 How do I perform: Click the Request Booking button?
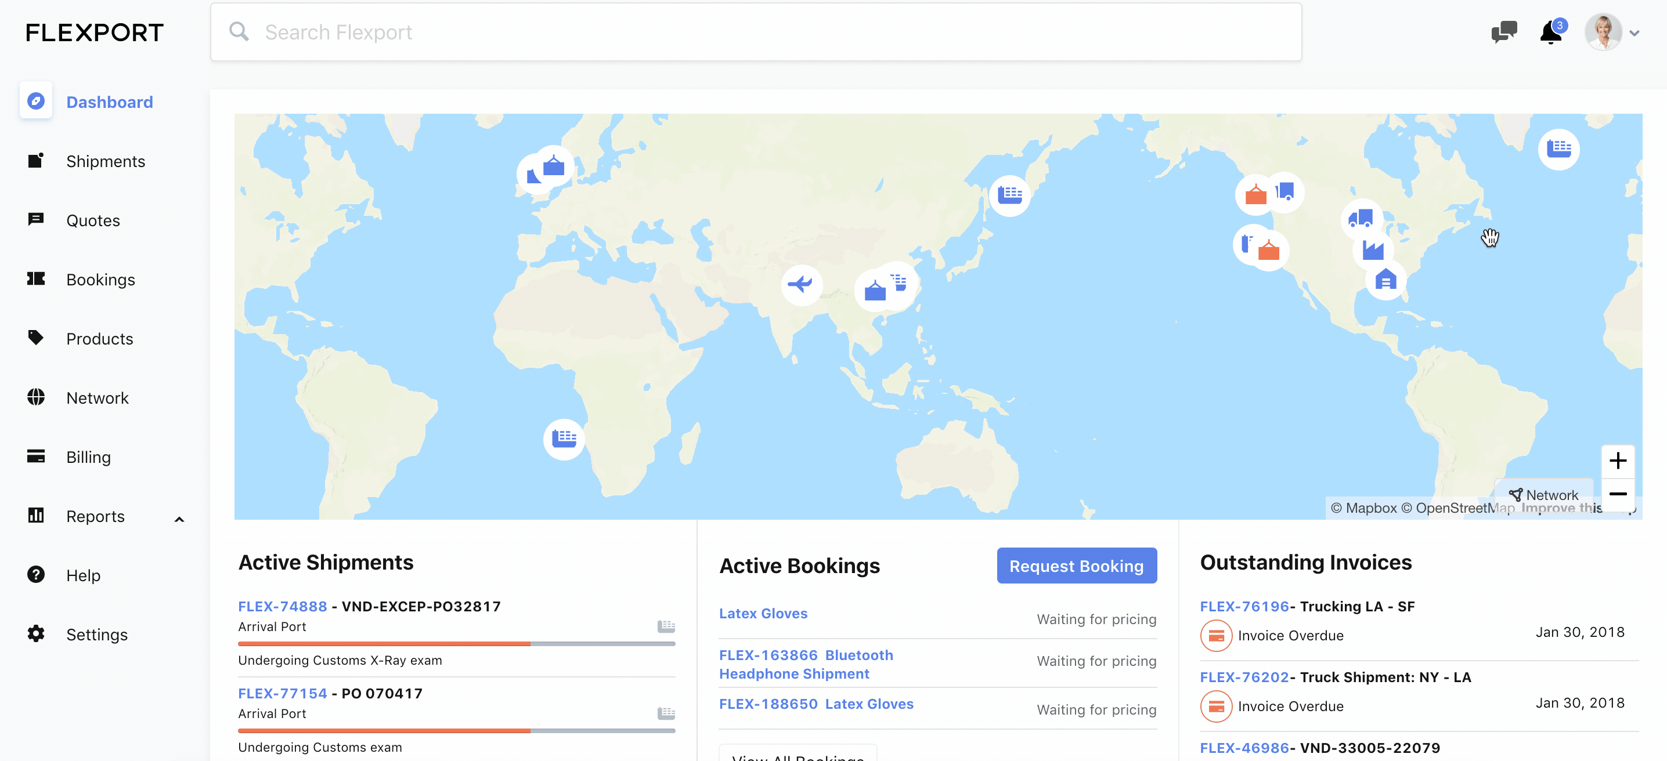pos(1076,566)
